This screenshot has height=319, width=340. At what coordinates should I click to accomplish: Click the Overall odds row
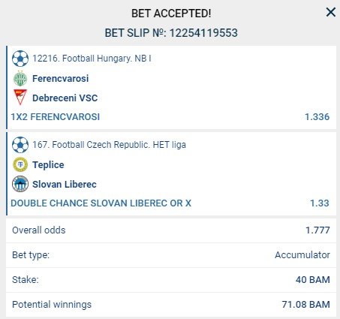171,230
